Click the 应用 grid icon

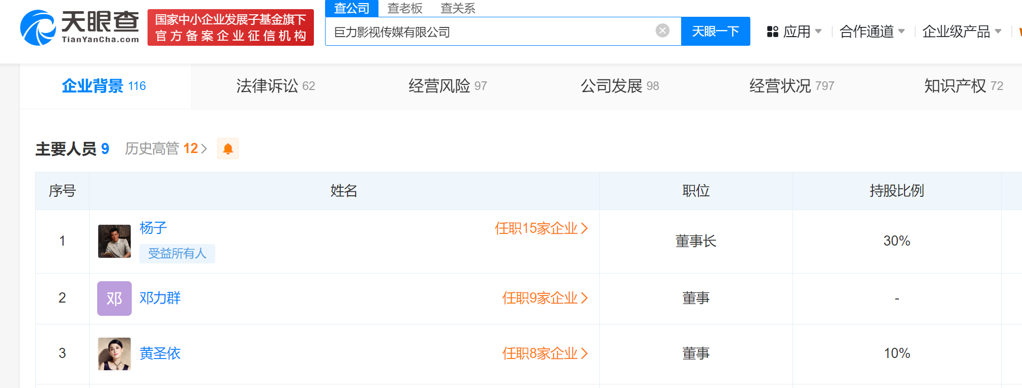[772, 32]
